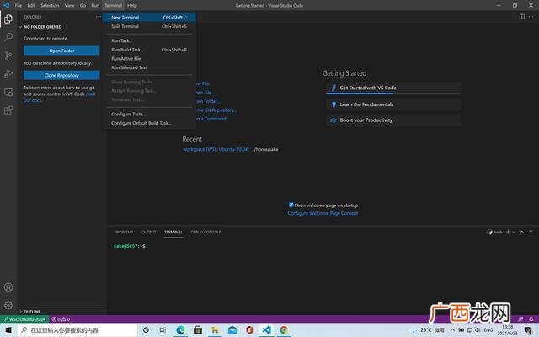This screenshot has height=337, width=539.
Task: Open Google Chrome from taskbar
Action: point(284,330)
